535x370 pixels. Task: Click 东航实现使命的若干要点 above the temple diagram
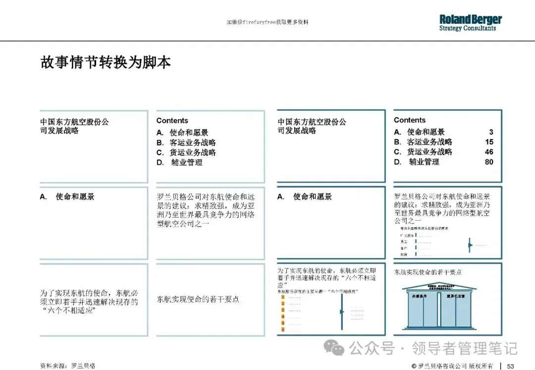(x=428, y=272)
